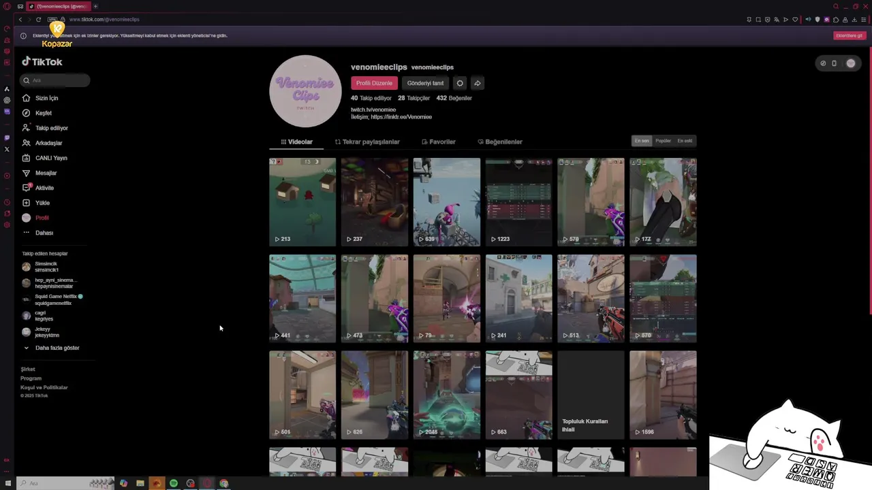The image size is (872, 490).
Task: Switch to the Favoriler tab
Action: [x=438, y=142]
